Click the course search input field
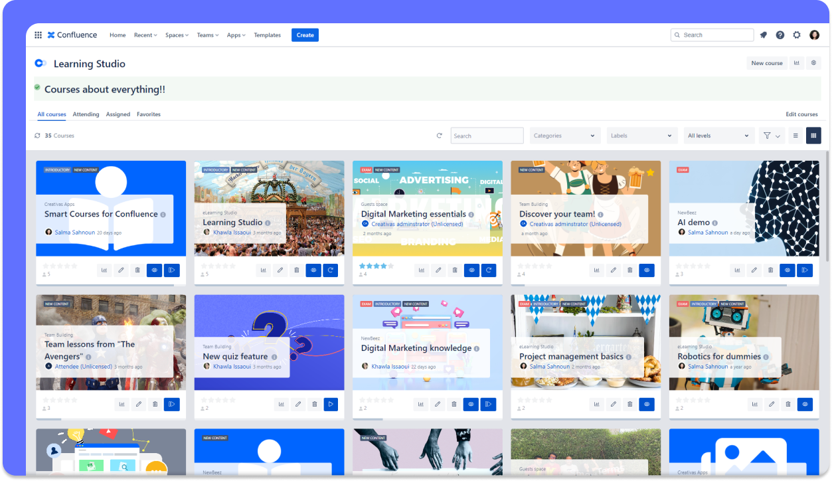Viewport: 832px width, 481px height. (487, 136)
